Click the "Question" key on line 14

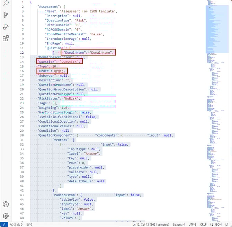pos(47,62)
